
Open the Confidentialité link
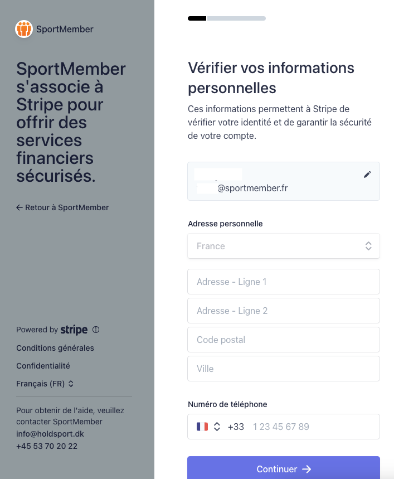[x=43, y=366]
